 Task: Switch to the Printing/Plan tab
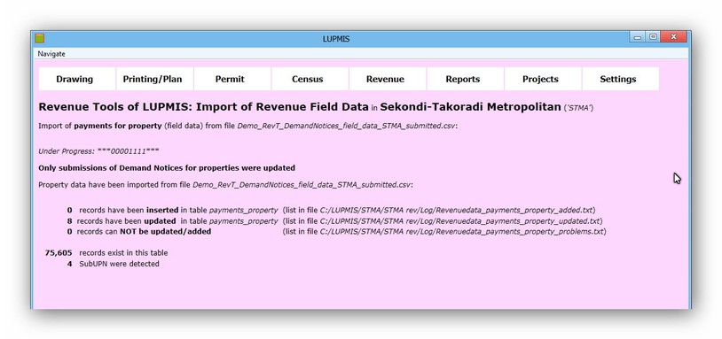[x=154, y=79]
